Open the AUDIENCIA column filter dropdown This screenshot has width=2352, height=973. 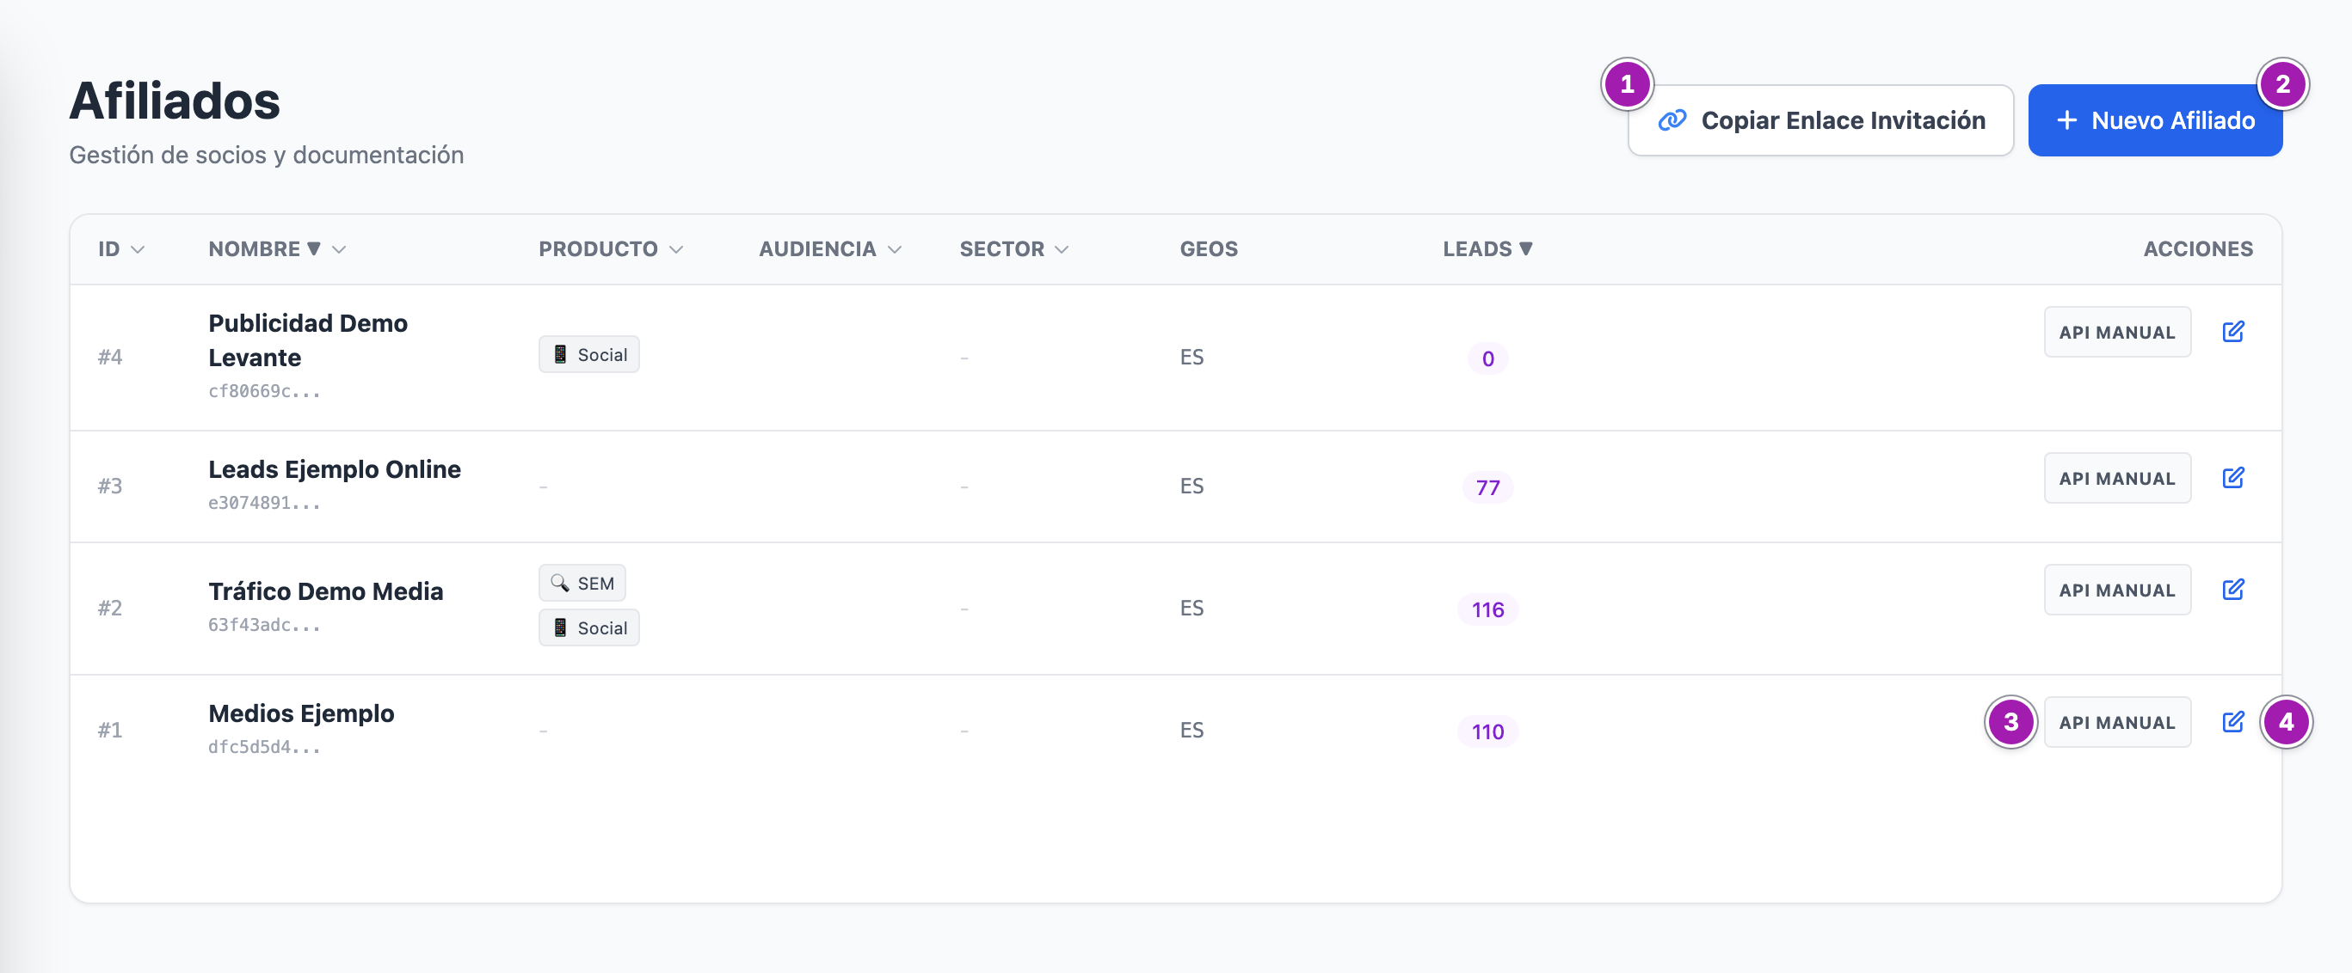coord(895,250)
